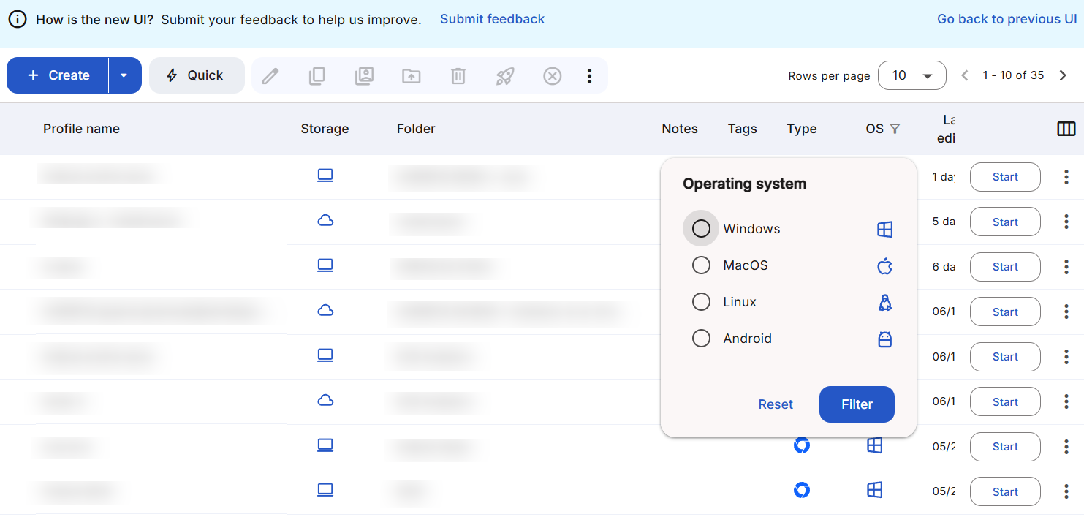Open the Rows per page dropdown

(911, 75)
